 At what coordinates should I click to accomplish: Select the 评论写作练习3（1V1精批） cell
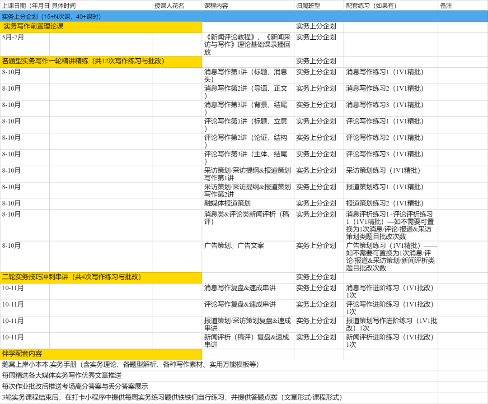click(x=391, y=158)
